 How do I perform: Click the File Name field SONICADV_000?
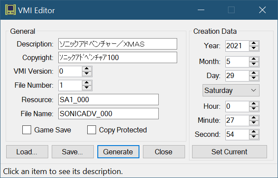(x=108, y=114)
